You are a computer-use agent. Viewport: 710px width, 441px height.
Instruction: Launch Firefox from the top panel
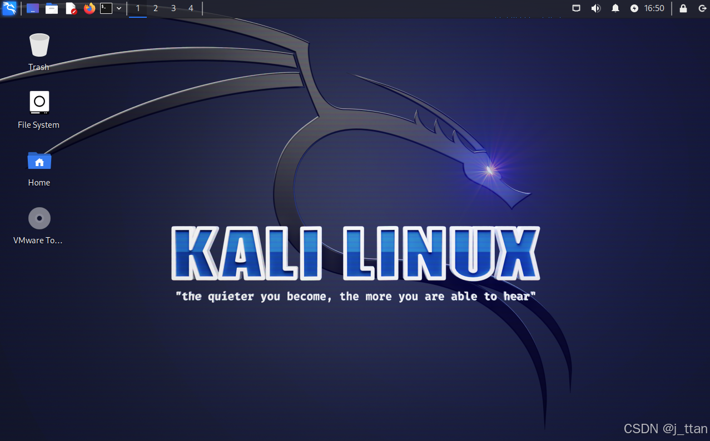(x=90, y=8)
